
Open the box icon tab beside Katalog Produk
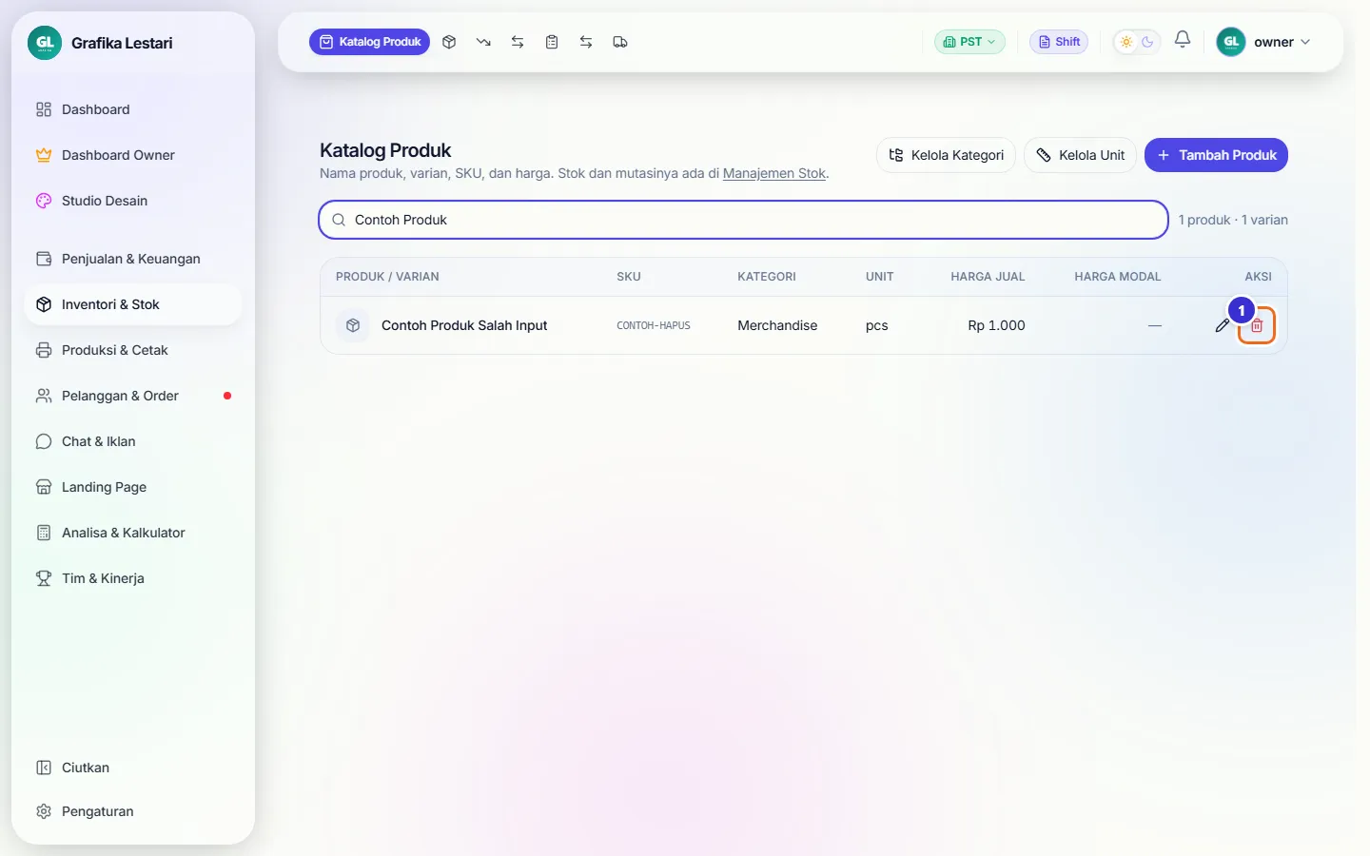pyautogui.click(x=449, y=42)
